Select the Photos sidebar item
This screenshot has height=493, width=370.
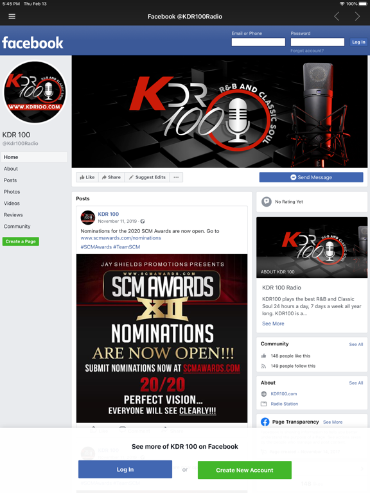[12, 192]
